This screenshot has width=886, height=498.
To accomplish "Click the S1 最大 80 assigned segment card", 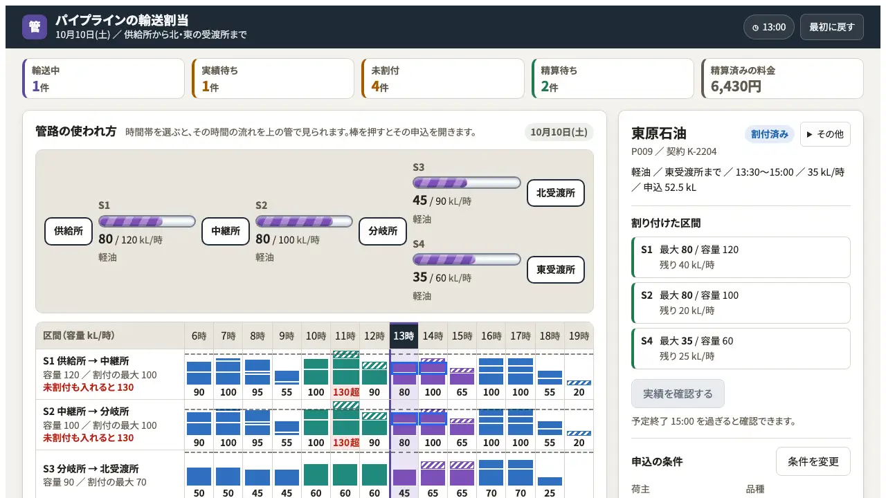I will pyautogui.click(x=741, y=257).
